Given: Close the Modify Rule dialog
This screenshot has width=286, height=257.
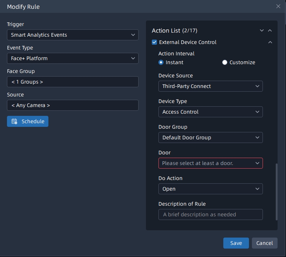Looking at the screenshot, I should coord(278,6).
